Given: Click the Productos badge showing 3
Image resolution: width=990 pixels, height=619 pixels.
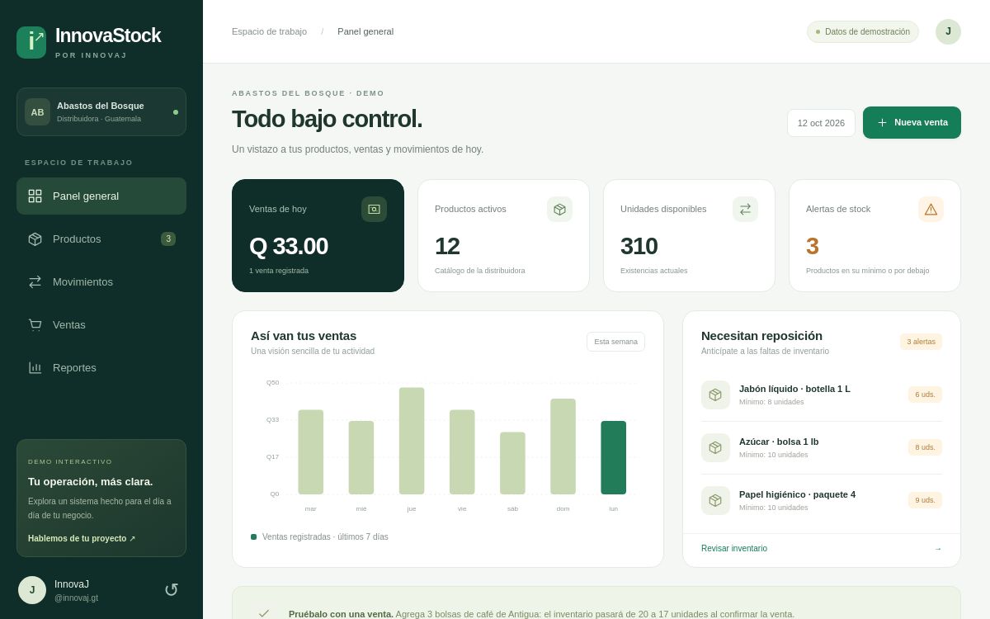Looking at the screenshot, I should tap(168, 239).
